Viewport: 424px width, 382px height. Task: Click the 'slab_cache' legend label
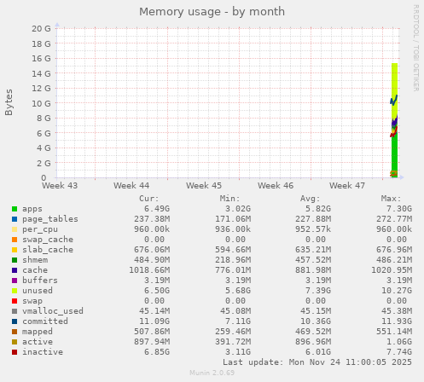click(x=48, y=250)
